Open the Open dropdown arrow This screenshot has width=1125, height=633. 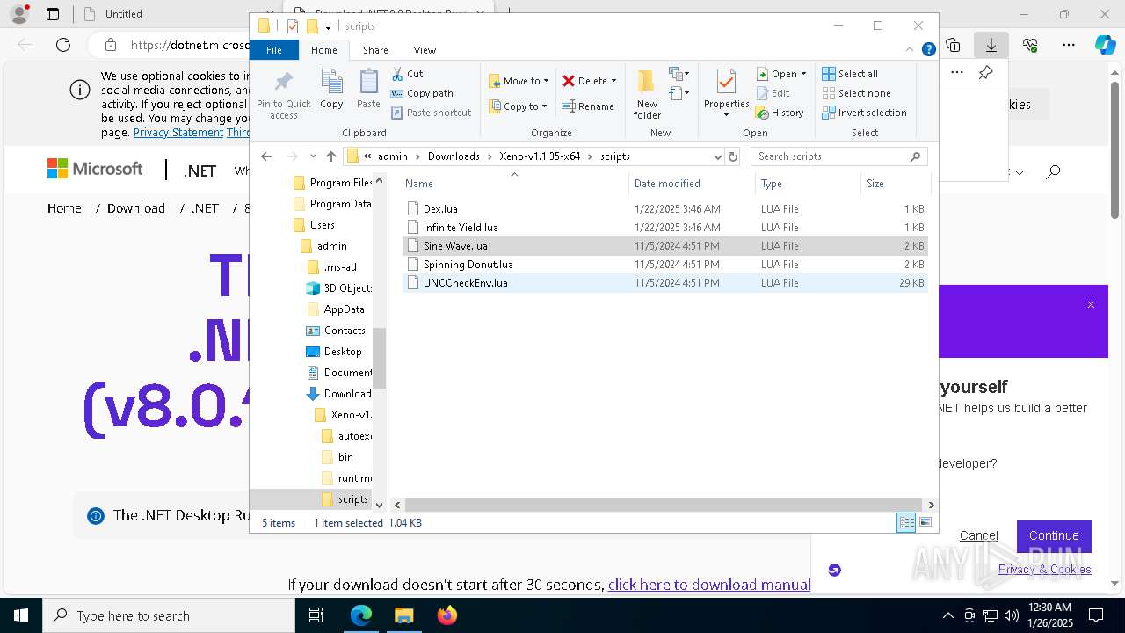(803, 74)
